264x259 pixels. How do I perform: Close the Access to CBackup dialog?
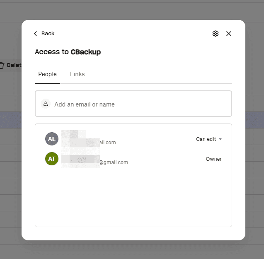[x=229, y=34]
